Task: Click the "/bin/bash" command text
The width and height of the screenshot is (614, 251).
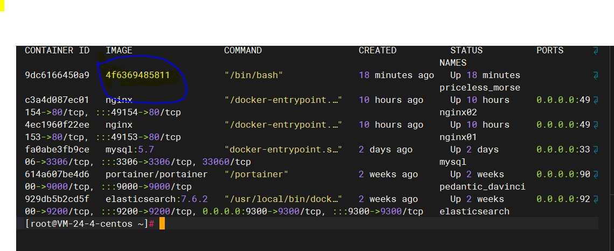Action: point(254,75)
